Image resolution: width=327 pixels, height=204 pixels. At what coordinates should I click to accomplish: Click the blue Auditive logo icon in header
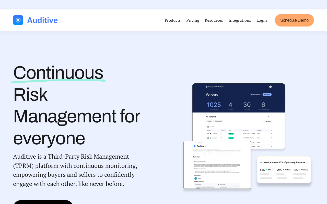coord(18,20)
